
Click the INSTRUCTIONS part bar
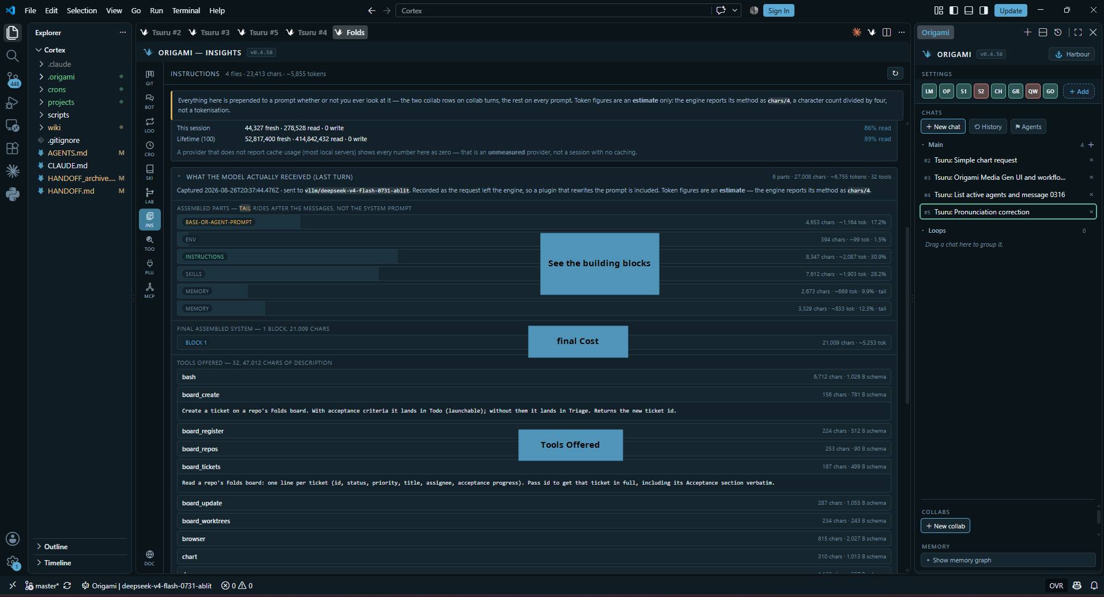(x=534, y=256)
